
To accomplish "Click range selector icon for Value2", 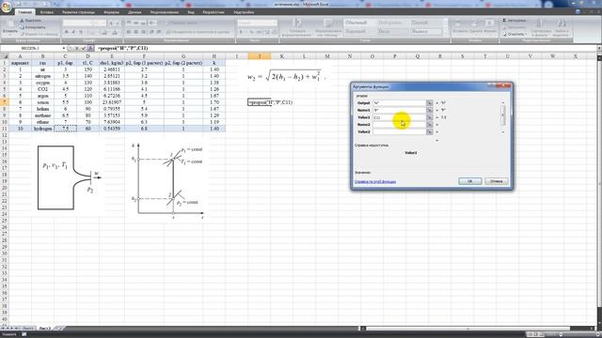I will [430, 131].
